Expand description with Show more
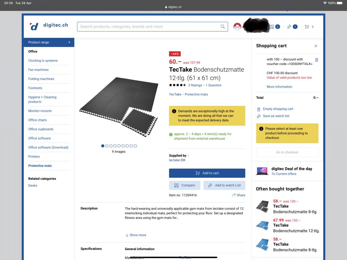Image resolution: width=347 pixels, height=260 pixels. coord(136,235)
